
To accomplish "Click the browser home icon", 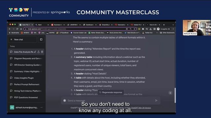I will point(21,29).
